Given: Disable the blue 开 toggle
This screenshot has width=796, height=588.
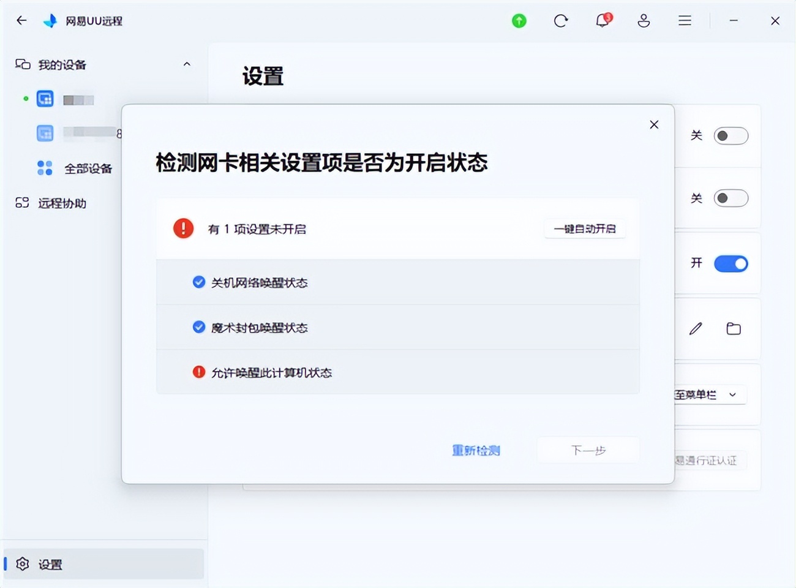Looking at the screenshot, I should click(731, 263).
